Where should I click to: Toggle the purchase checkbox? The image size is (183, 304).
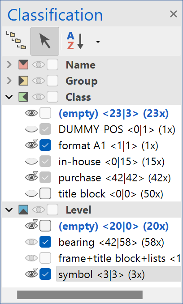point(45,177)
